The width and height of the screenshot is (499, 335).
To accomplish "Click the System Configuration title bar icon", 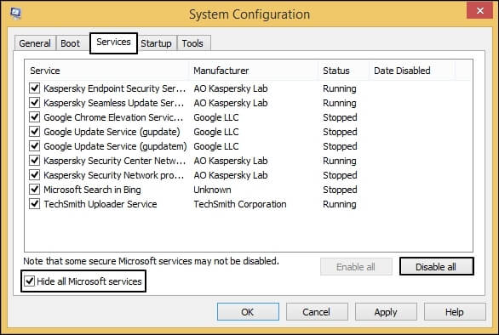I will click(15, 13).
